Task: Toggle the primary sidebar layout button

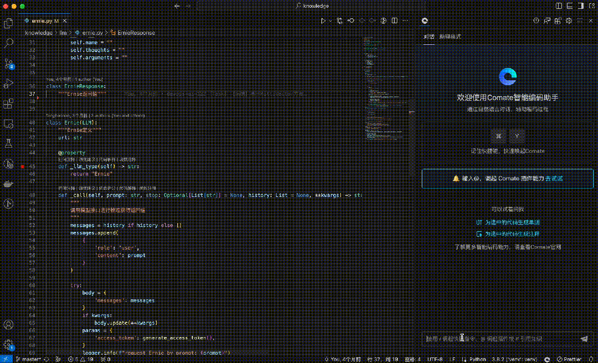Action: (558, 6)
